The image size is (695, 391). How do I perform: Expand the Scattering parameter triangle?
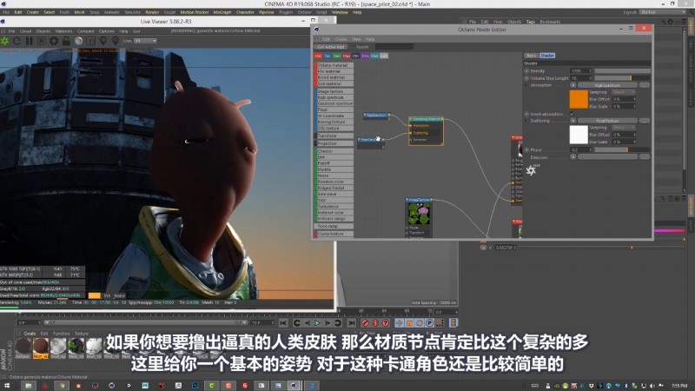pyautogui.click(x=526, y=121)
